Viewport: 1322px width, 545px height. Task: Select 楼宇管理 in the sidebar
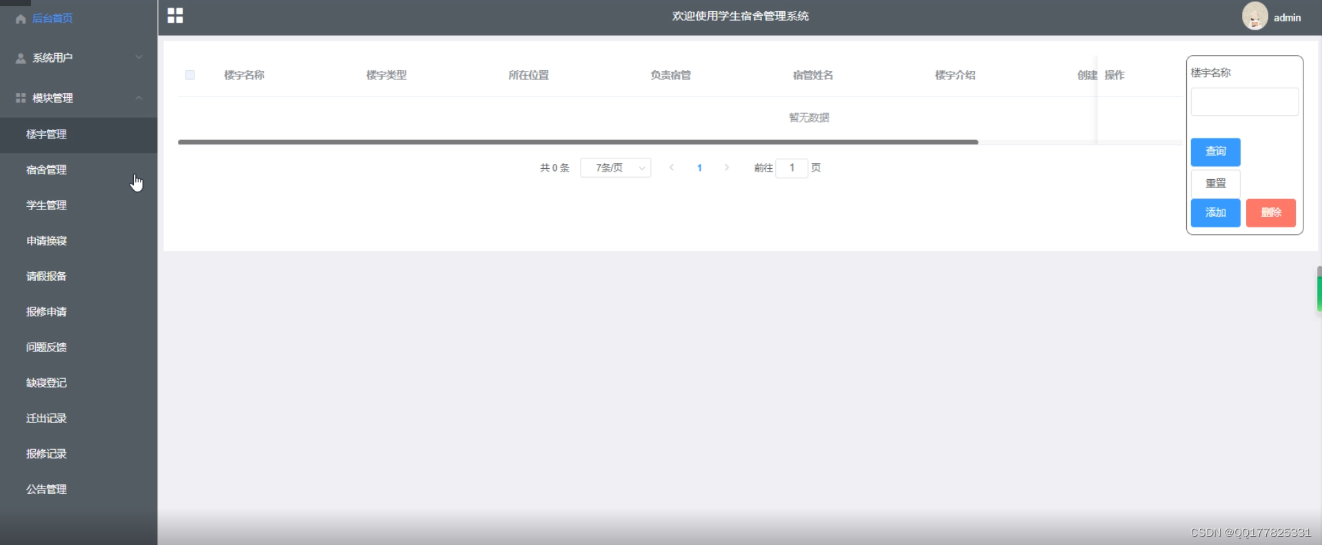[79, 134]
